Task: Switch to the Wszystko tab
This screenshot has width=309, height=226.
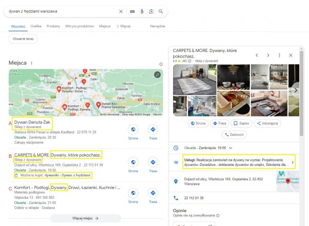Action: [18, 26]
